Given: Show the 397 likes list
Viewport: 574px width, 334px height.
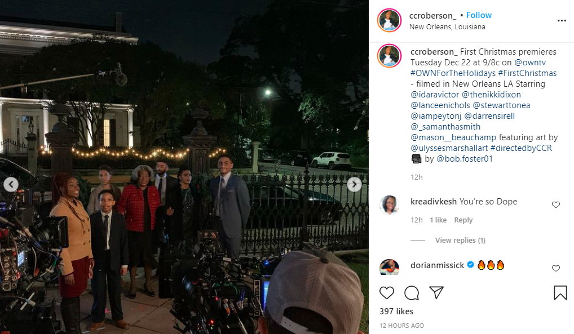Looking at the screenshot, I should coord(396,311).
